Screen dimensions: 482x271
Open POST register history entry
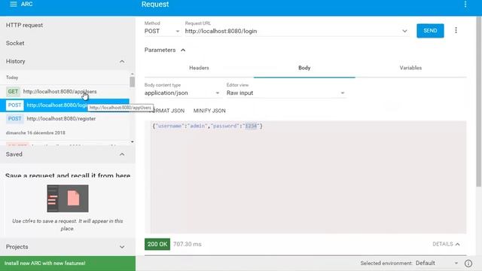coord(65,119)
